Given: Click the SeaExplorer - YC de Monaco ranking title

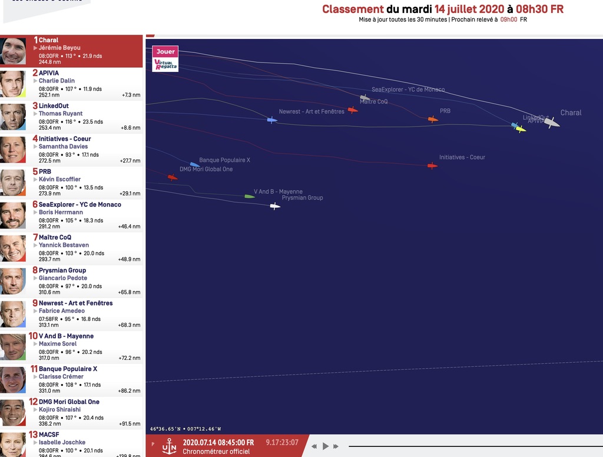Looking at the screenshot, I should click(79, 205).
